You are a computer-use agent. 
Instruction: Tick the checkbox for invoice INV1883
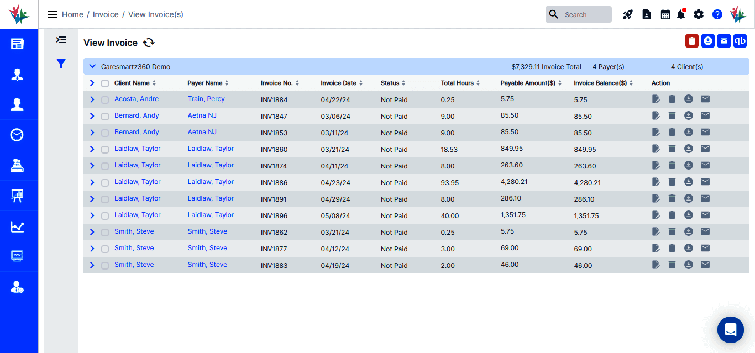coord(105,266)
